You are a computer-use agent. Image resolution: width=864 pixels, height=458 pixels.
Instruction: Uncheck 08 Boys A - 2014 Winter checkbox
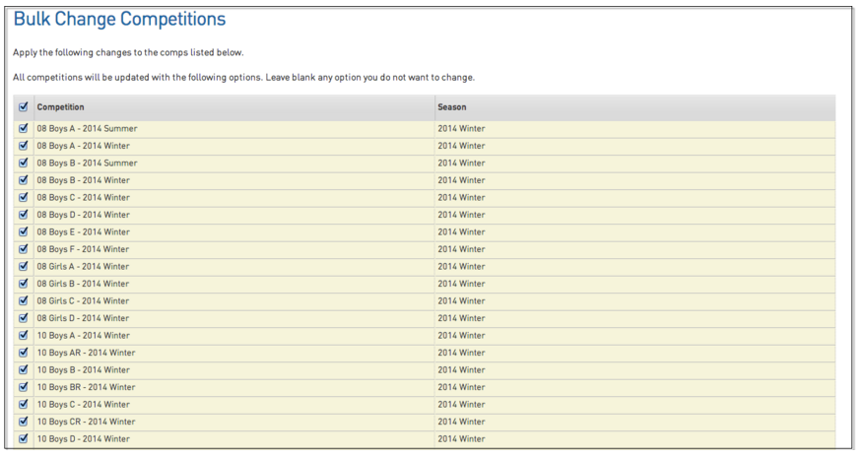click(x=23, y=146)
